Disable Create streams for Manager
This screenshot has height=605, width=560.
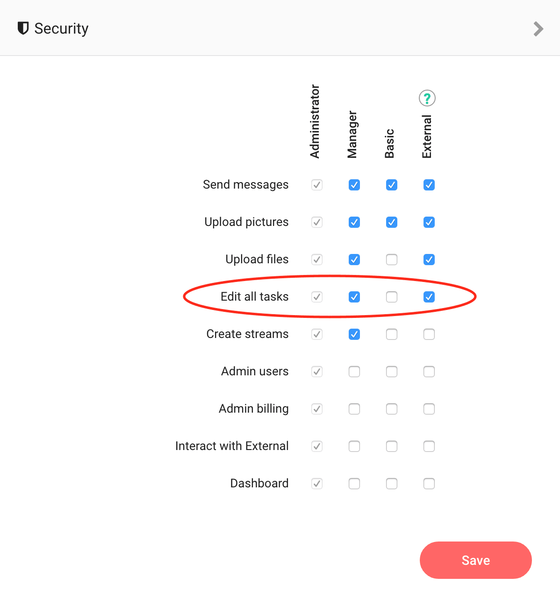coord(354,334)
